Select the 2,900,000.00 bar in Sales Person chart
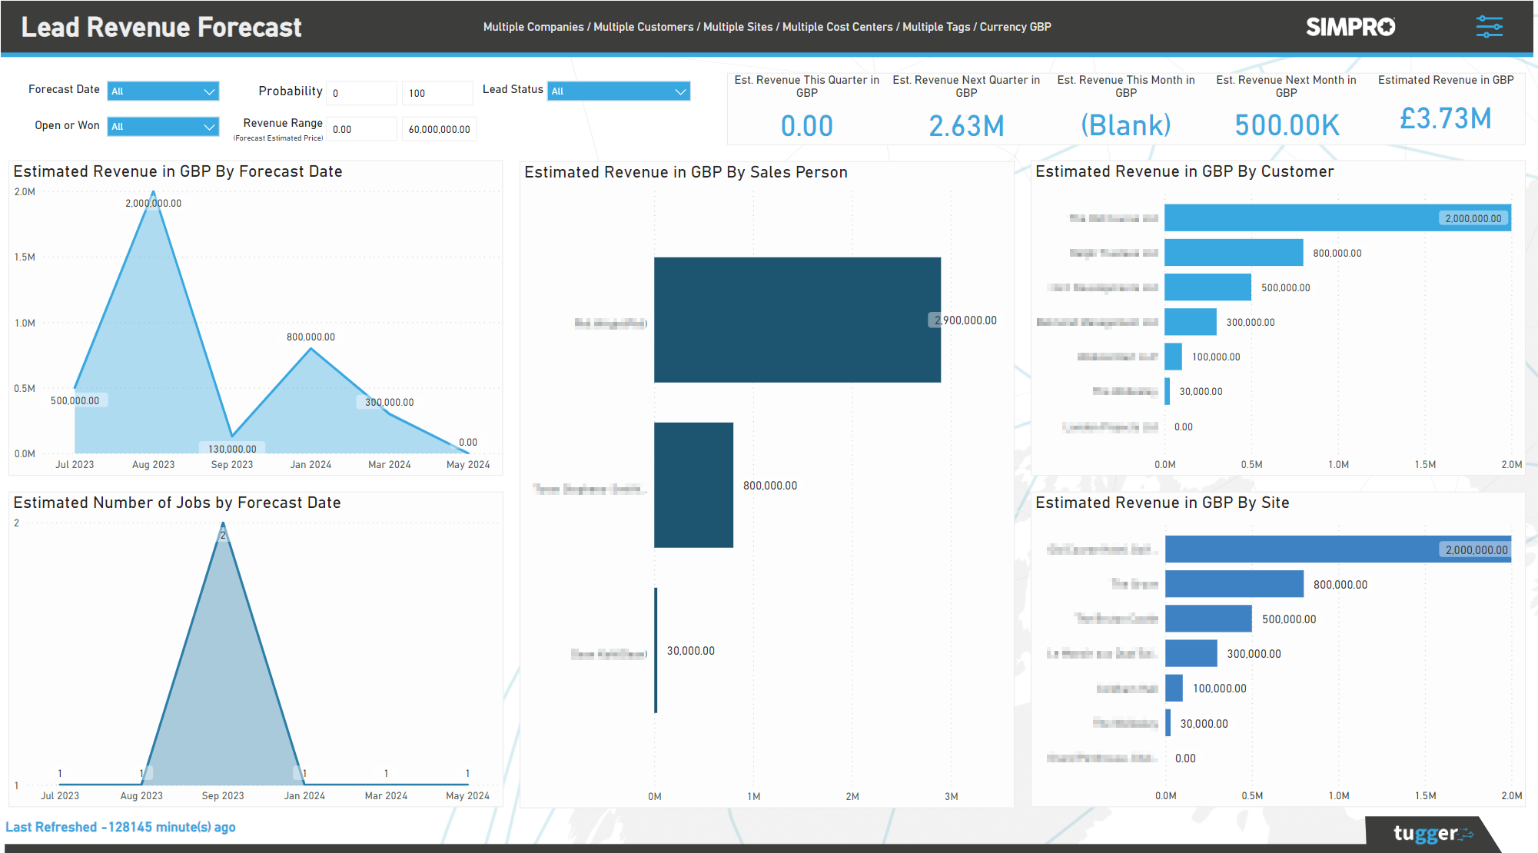 click(797, 320)
